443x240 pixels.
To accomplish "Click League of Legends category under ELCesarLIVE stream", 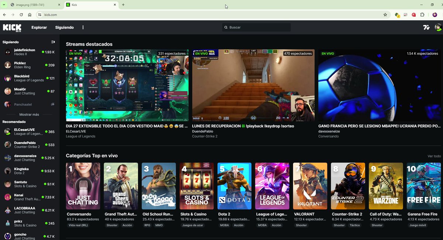I will tap(80, 136).
